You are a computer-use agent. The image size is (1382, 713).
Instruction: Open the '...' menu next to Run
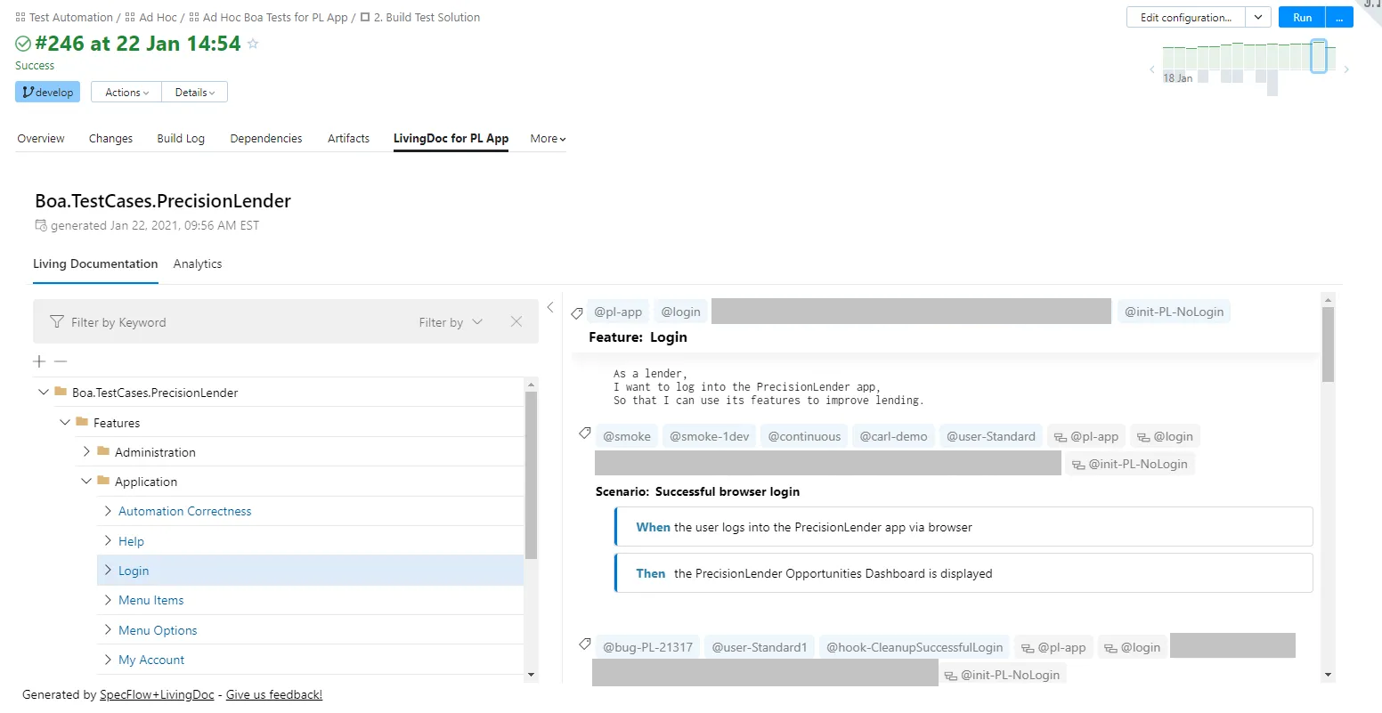pos(1338,17)
